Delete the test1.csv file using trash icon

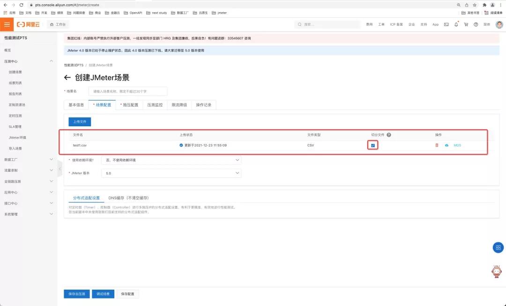pyautogui.click(x=436, y=145)
